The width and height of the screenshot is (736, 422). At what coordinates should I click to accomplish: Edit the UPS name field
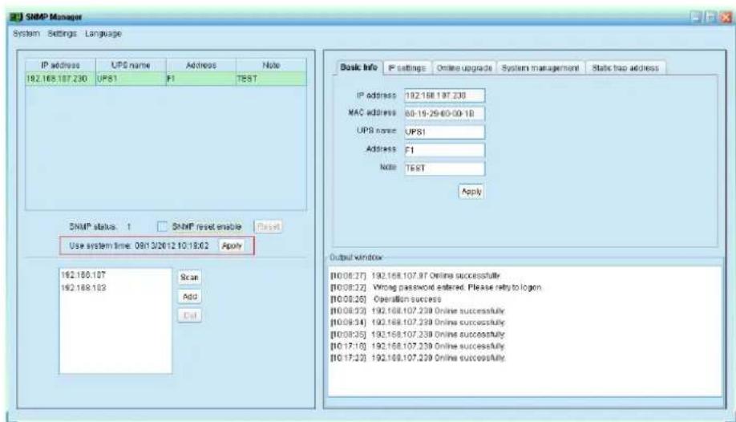[444, 132]
